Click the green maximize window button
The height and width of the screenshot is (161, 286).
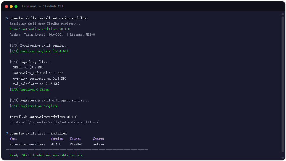(x=16, y=6)
